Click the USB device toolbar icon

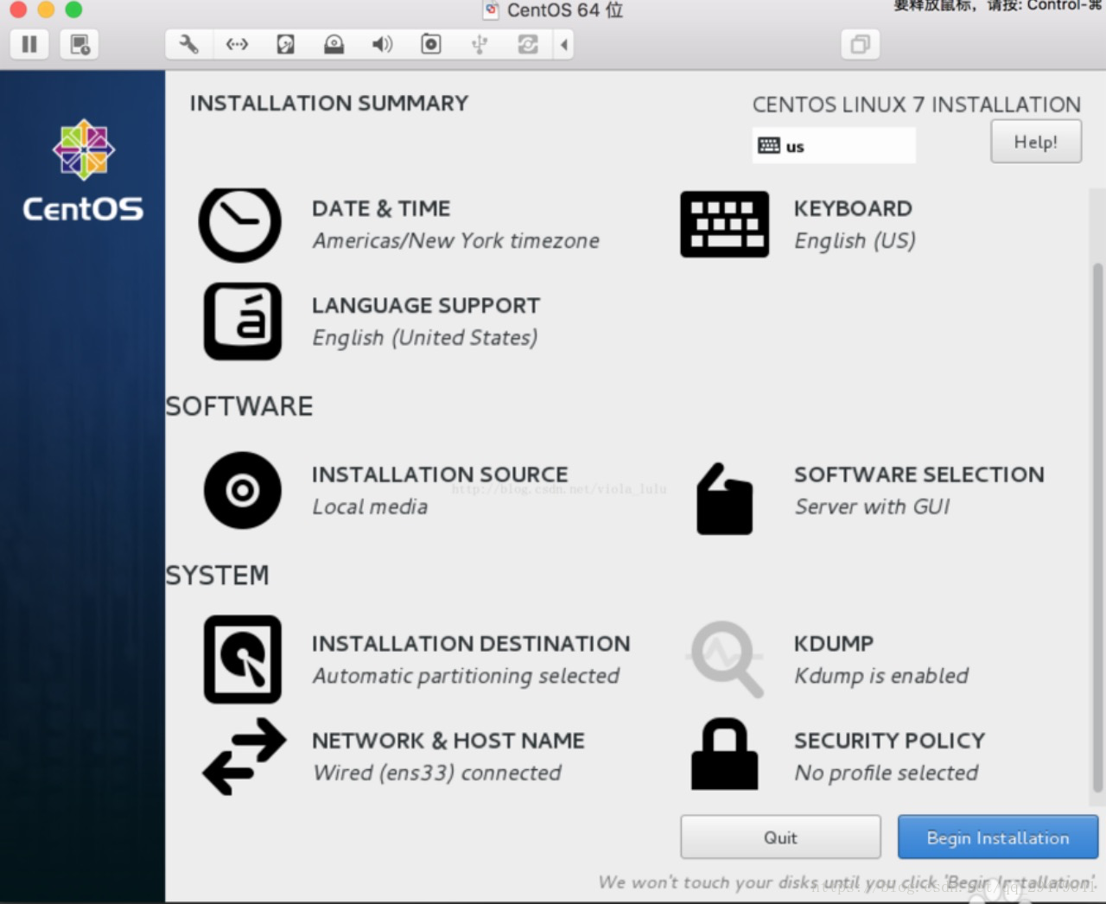pyautogui.click(x=480, y=44)
